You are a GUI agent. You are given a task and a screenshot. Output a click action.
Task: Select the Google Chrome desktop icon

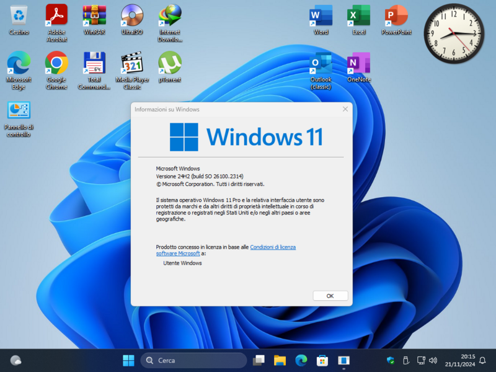pyautogui.click(x=56, y=71)
